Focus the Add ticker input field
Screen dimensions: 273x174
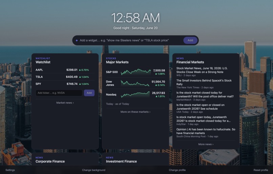(x=59, y=93)
